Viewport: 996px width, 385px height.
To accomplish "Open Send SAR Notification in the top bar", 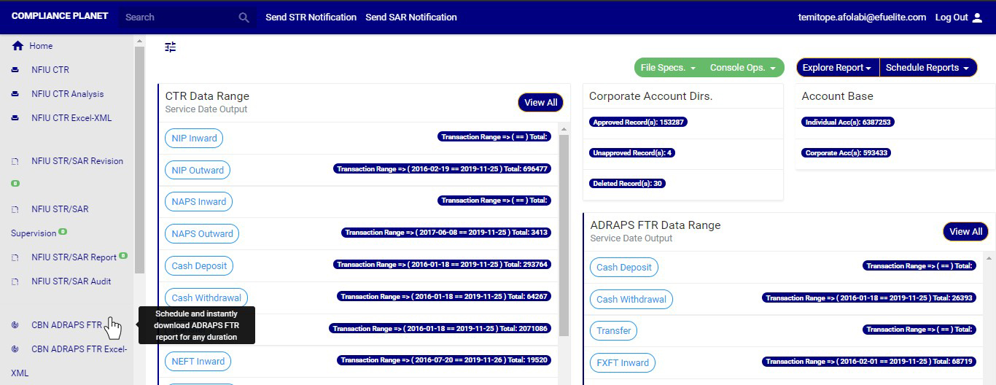I will [x=411, y=17].
